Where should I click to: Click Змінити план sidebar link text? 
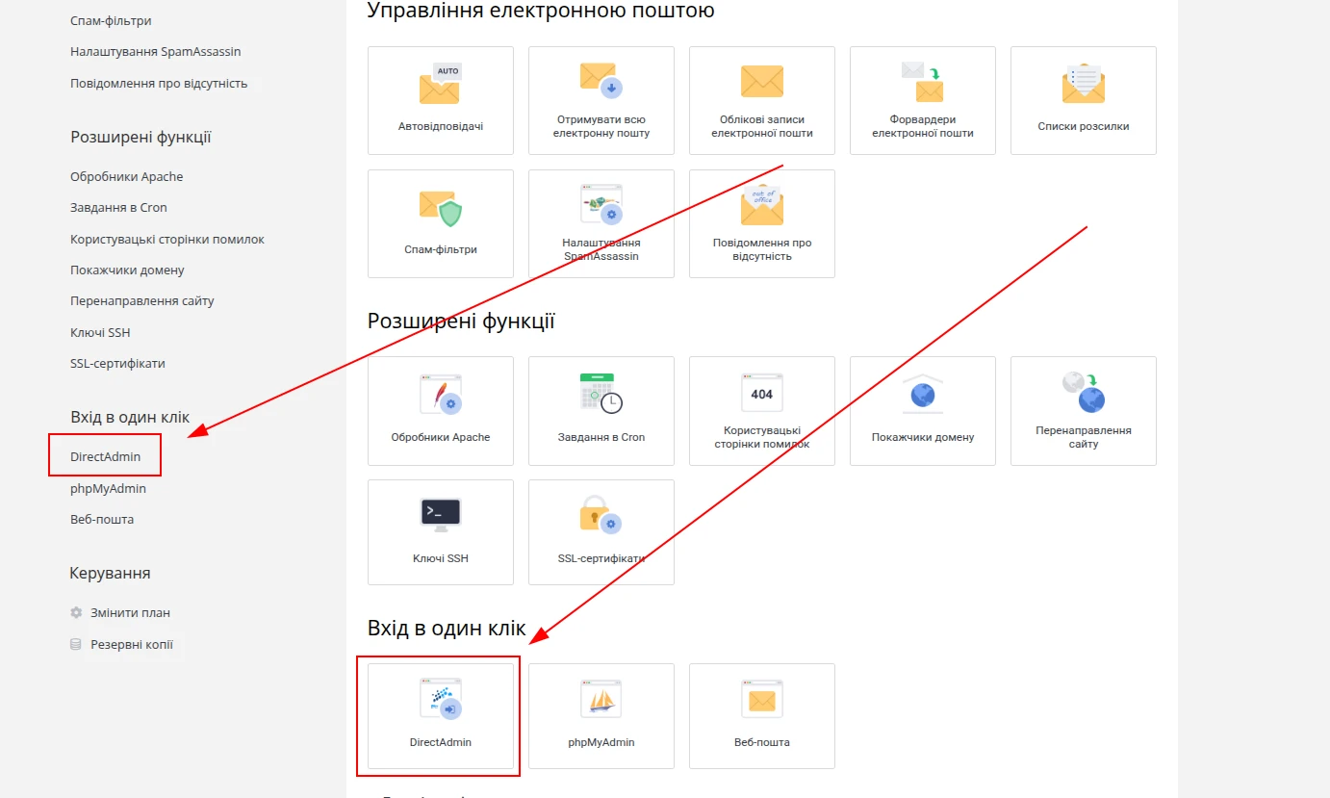(130, 612)
